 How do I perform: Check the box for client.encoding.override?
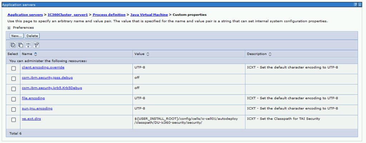coord(13,68)
